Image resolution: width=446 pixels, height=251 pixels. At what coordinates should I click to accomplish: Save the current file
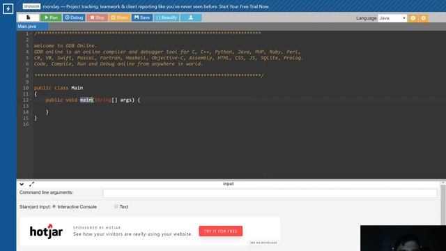142,17
